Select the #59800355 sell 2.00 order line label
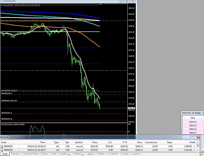This screenshot has width=204, height=156. coord(9,91)
